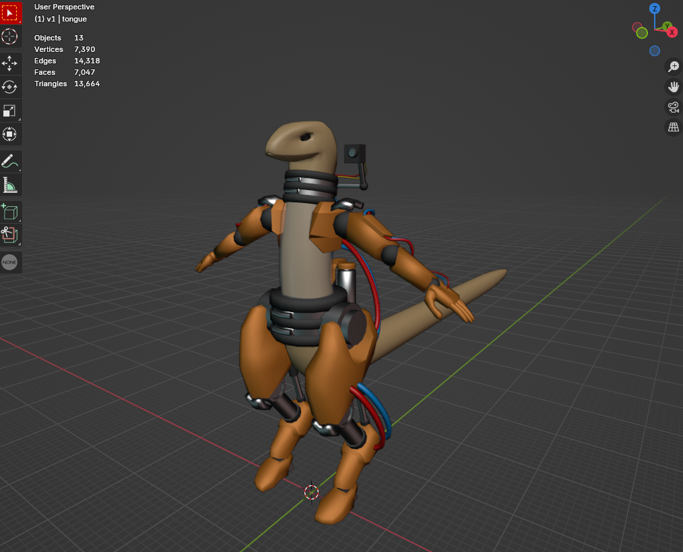Image resolution: width=683 pixels, height=552 pixels.
Task: Click the zoom magnifier in viewport
Action: pyautogui.click(x=674, y=66)
